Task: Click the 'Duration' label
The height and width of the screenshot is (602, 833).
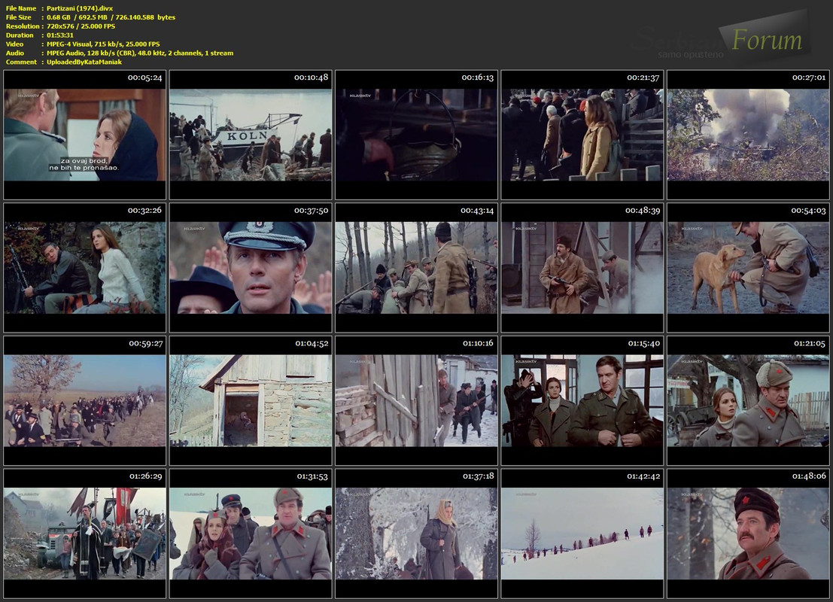Action: click(20, 35)
